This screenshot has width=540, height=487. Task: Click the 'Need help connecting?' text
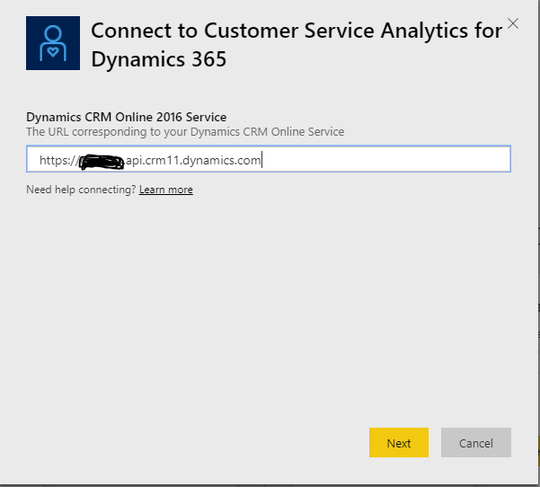tap(81, 190)
